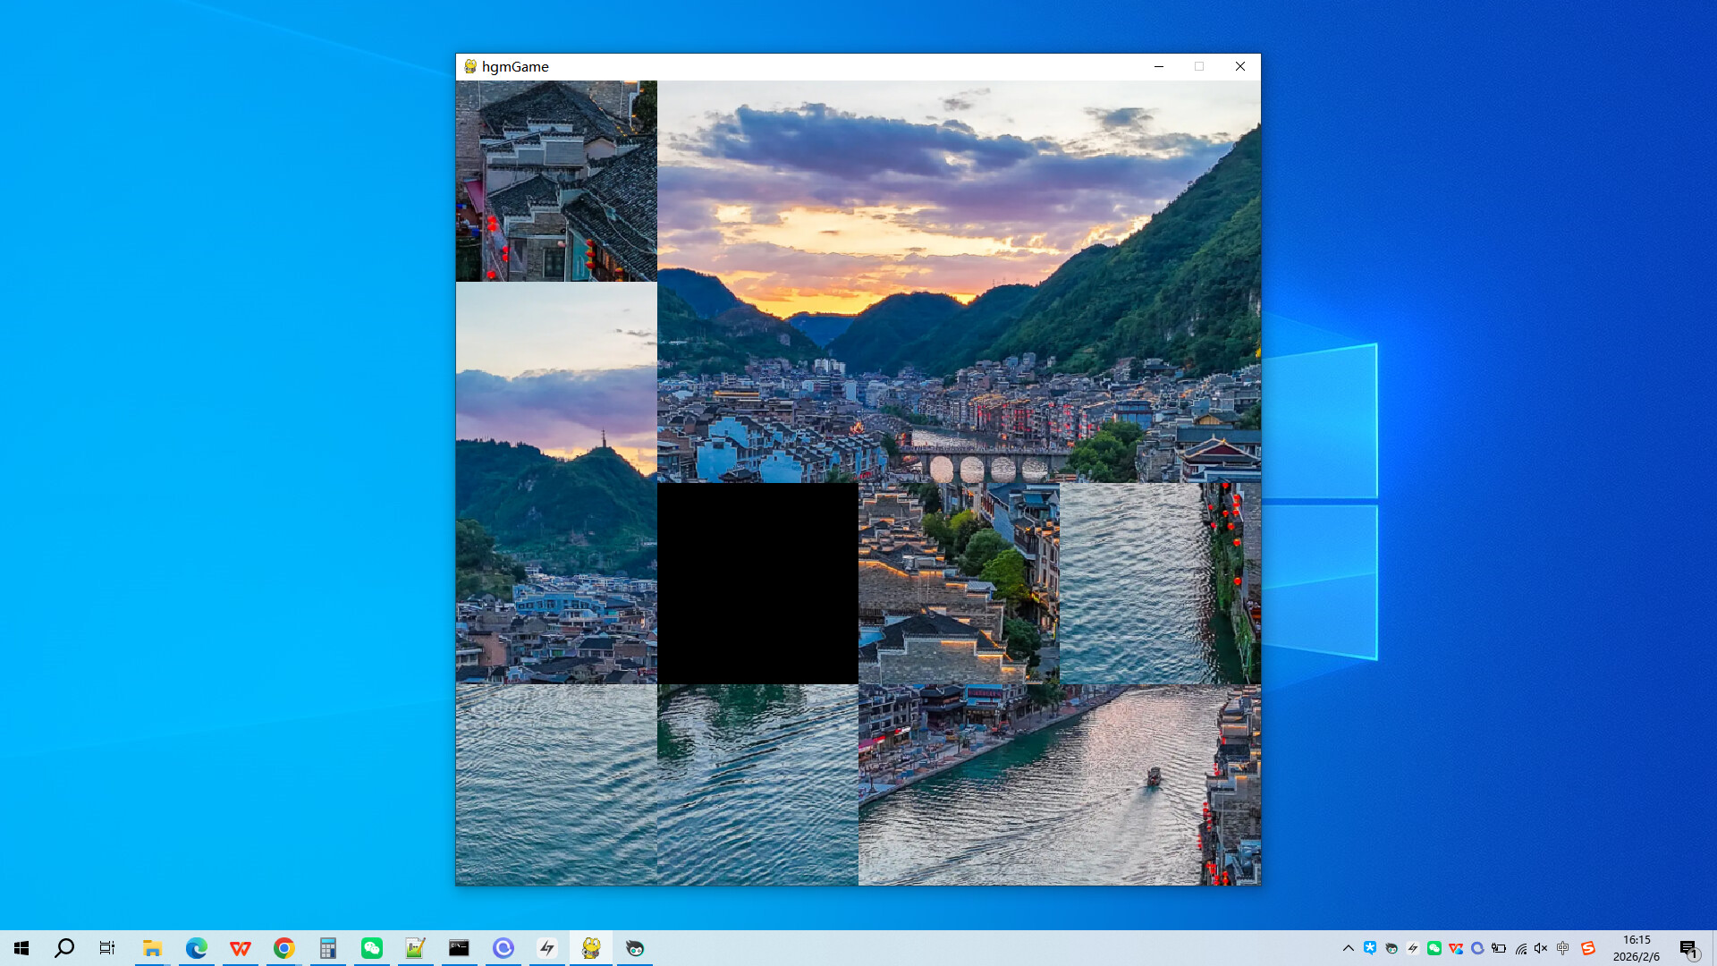
Task: Open Task View from the taskbar
Action: (106, 948)
